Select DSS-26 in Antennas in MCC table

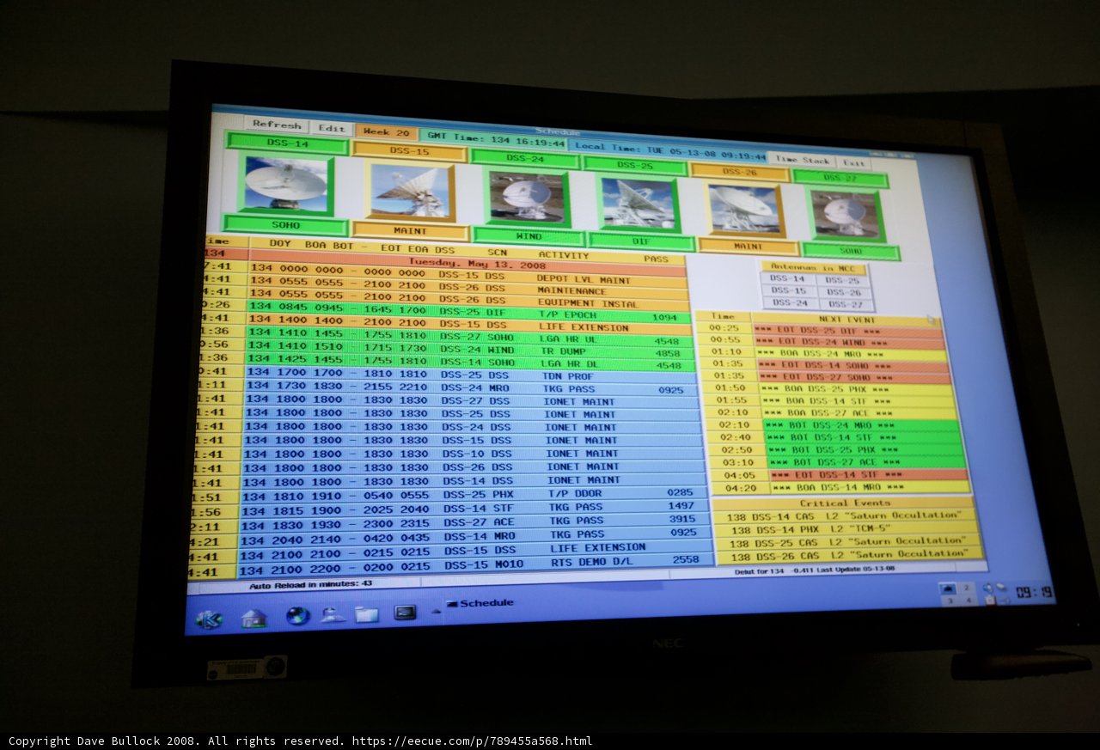point(845,292)
